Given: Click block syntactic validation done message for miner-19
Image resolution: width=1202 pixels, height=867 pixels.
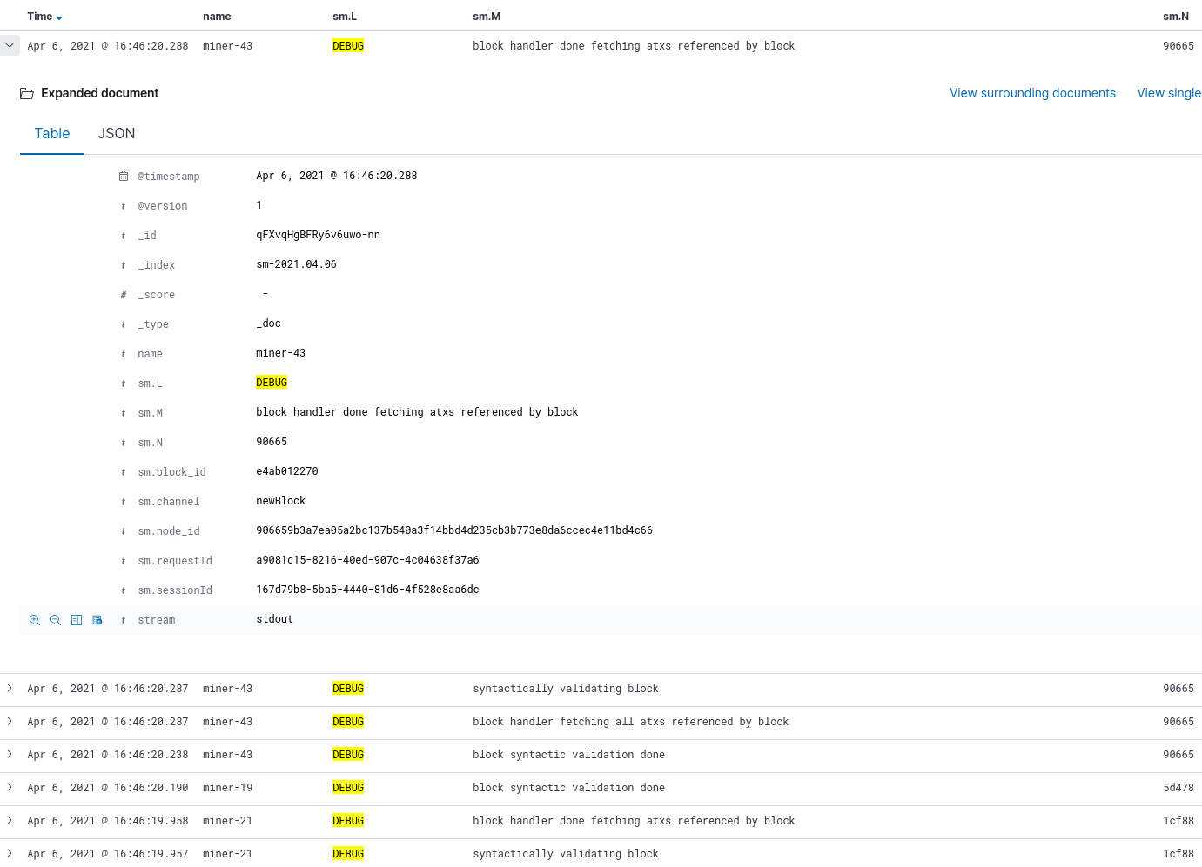Looking at the screenshot, I should [568, 788].
